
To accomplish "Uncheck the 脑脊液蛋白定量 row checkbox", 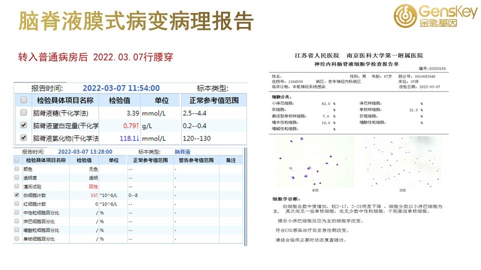I will pos(24,125).
